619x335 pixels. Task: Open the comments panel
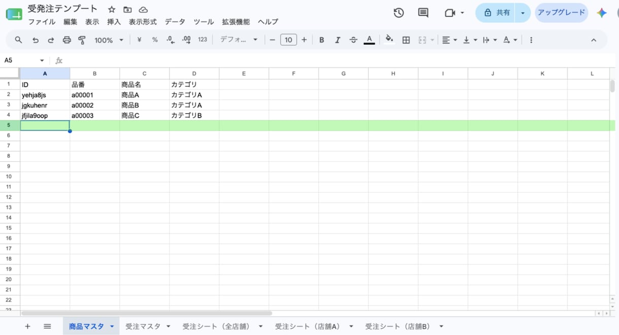point(423,13)
